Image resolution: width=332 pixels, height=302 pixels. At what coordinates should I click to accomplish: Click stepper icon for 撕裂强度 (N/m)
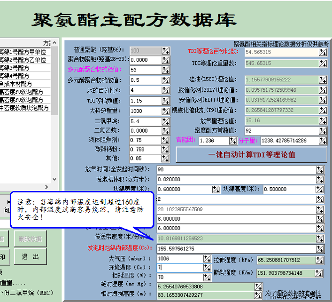pyautogui.click(x=319, y=273)
